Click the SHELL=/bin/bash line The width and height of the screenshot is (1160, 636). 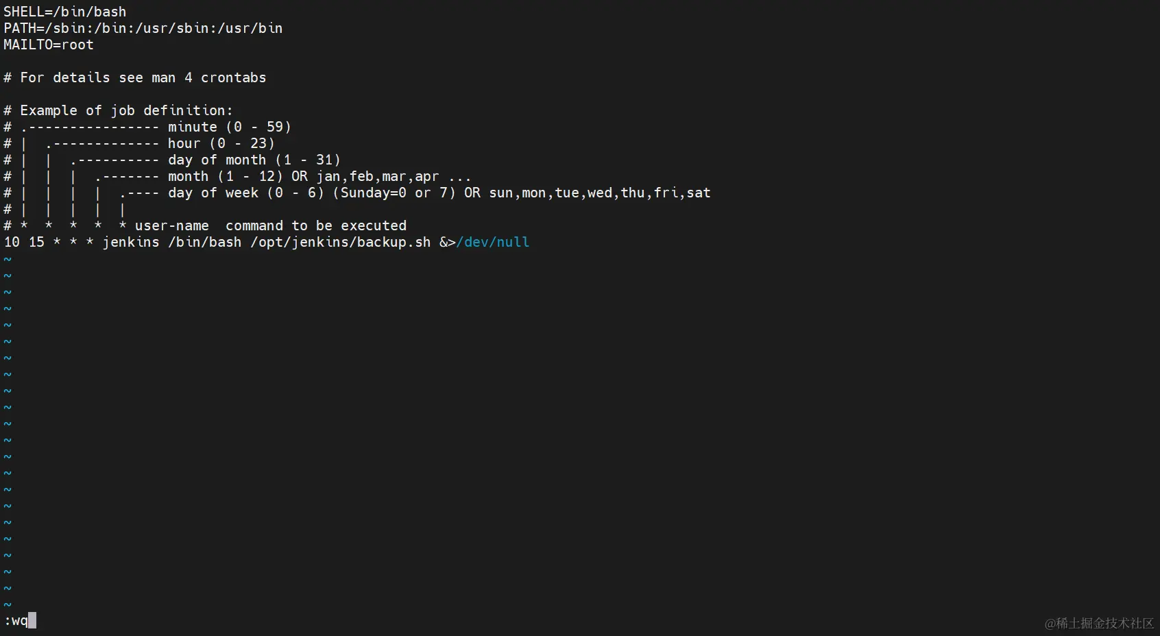click(65, 12)
